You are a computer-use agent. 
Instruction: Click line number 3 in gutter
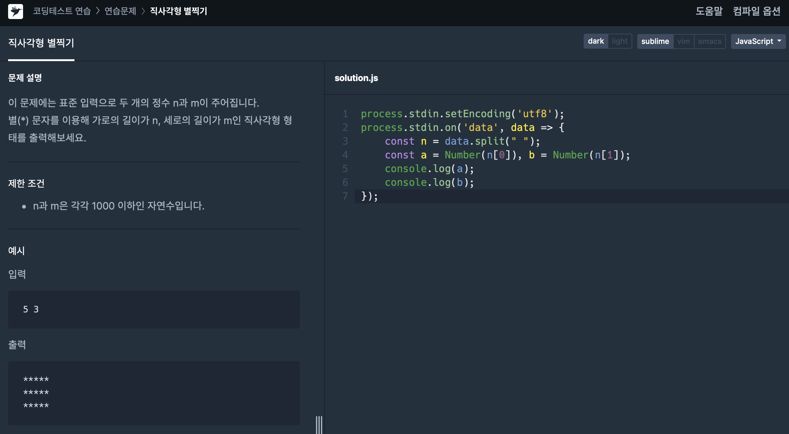(x=345, y=141)
